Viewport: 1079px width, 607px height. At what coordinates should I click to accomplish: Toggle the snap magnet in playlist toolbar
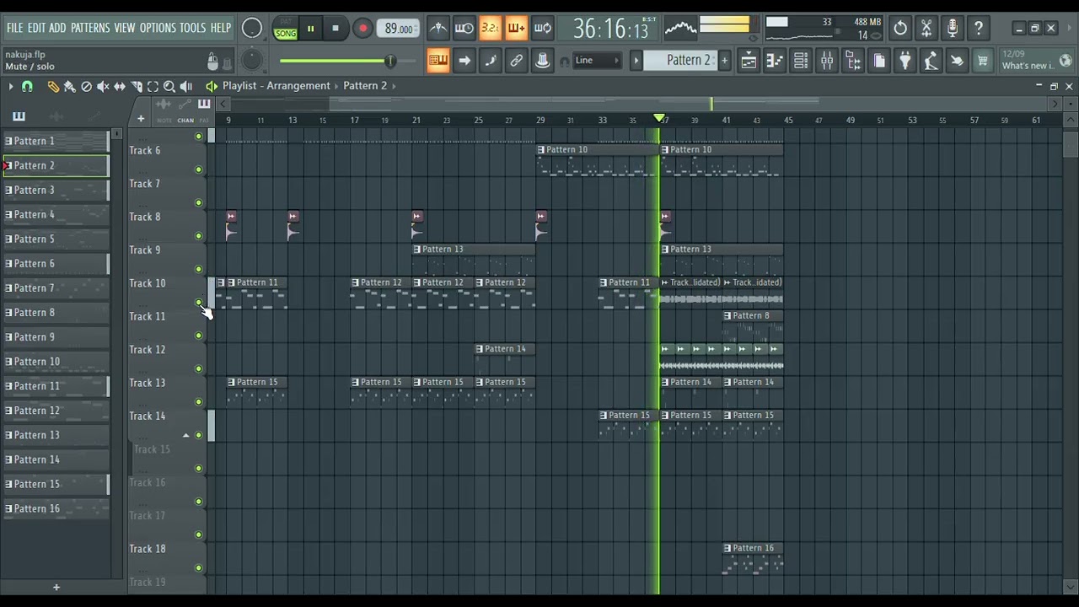tap(27, 86)
